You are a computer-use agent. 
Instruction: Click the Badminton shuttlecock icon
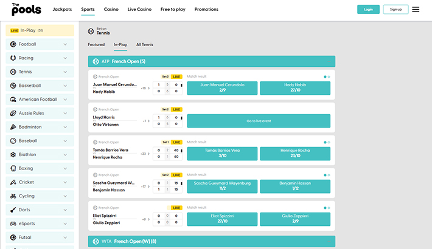tap(13, 127)
